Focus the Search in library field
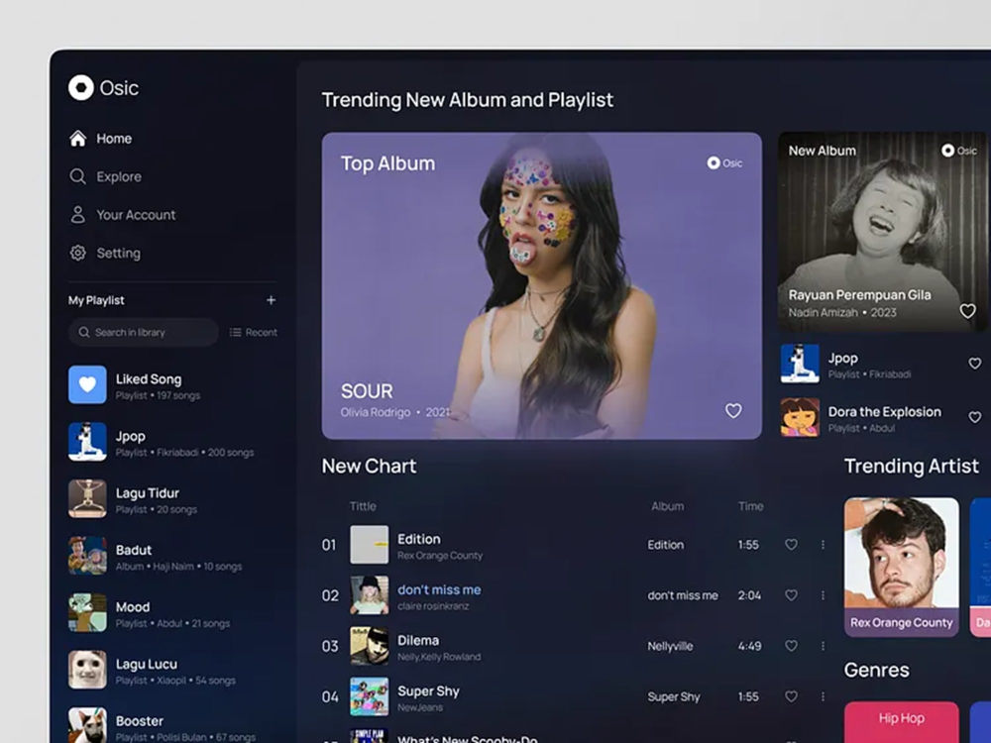Image resolution: width=991 pixels, height=743 pixels. point(144,332)
